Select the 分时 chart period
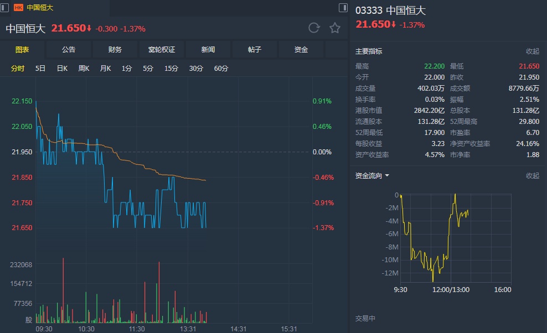 (x=18, y=69)
